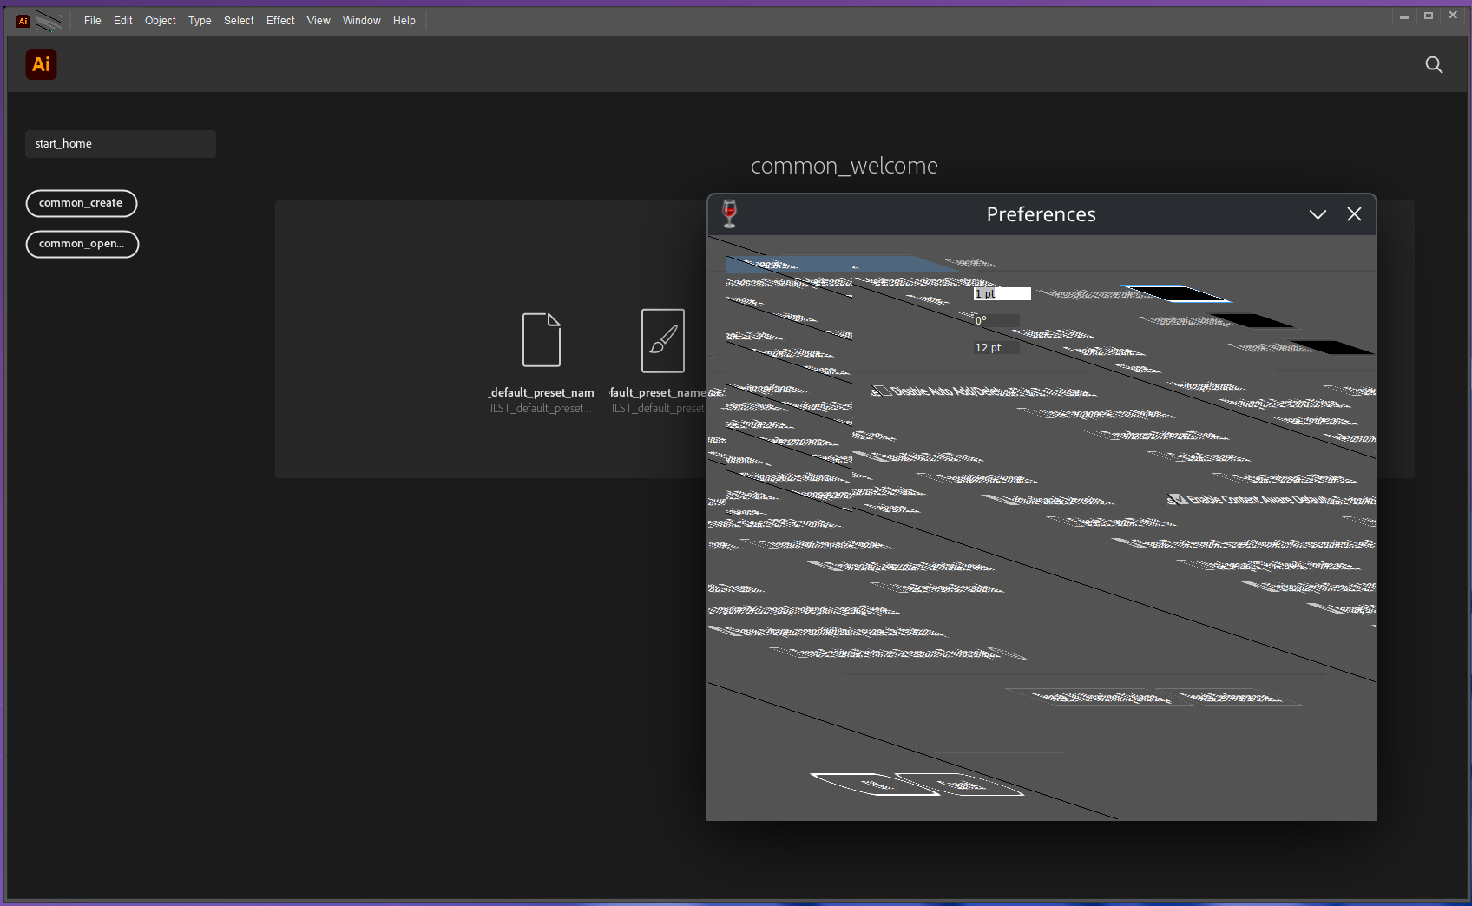Click the wine glass icon in Preferences
This screenshot has width=1472, height=906.
coord(730,213)
